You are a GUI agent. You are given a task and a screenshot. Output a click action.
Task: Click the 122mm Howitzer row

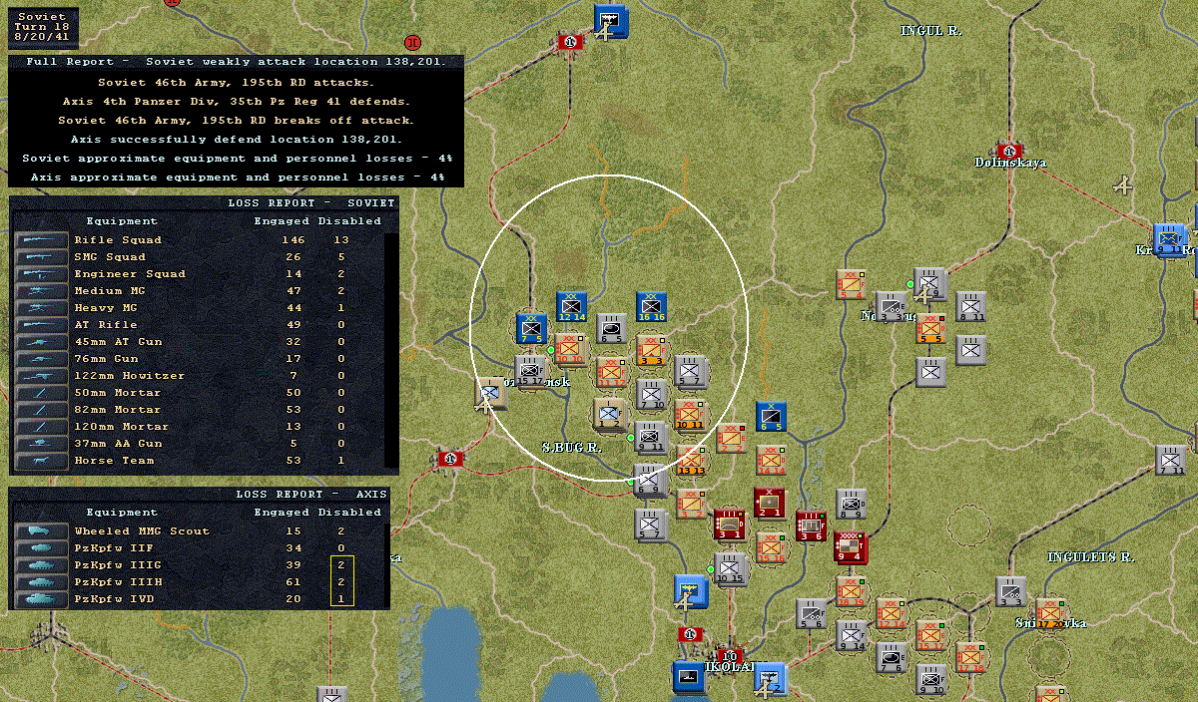[199, 375]
